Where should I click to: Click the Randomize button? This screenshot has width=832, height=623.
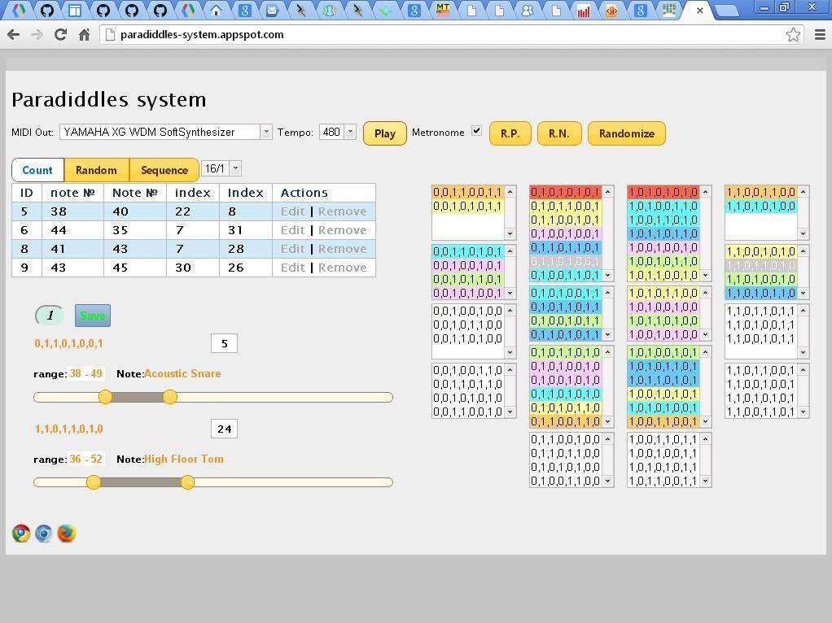coord(627,133)
